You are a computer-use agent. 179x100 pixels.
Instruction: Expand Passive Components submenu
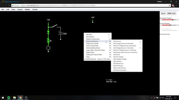click(98, 39)
